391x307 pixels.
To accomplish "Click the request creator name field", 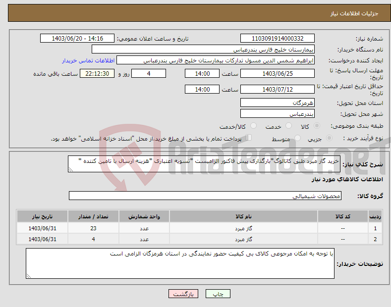I will [x=216, y=60].
